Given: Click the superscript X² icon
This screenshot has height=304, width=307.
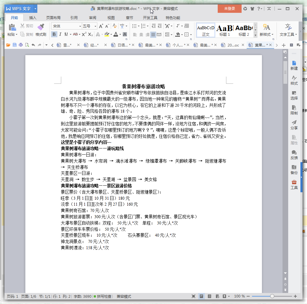Looking at the screenshot, I should (x=84, y=34).
